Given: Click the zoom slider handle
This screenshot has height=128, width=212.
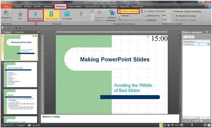Looking at the screenshot, I should [192, 125].
